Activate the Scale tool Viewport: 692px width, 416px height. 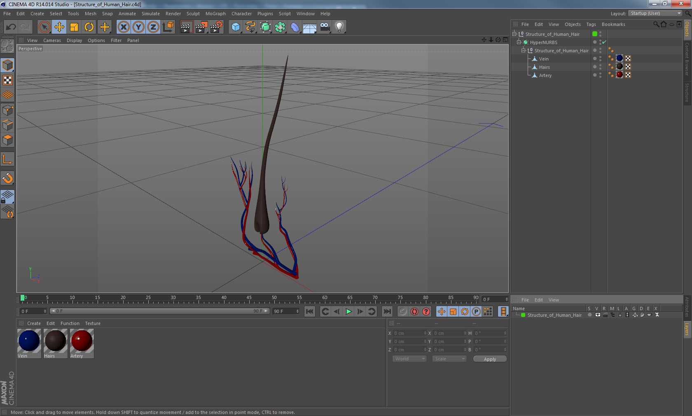(x=74, y=27)
